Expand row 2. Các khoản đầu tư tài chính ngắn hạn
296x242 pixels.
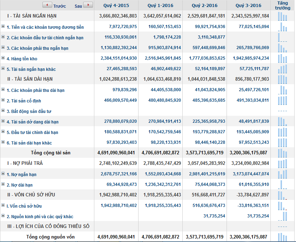[3, 37]
